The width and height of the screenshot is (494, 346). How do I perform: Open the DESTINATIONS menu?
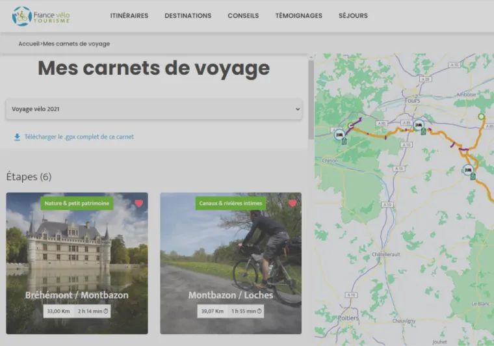188,16
